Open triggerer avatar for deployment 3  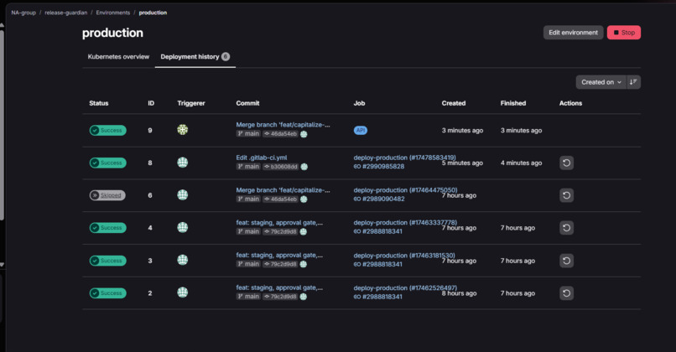[182, 260]
